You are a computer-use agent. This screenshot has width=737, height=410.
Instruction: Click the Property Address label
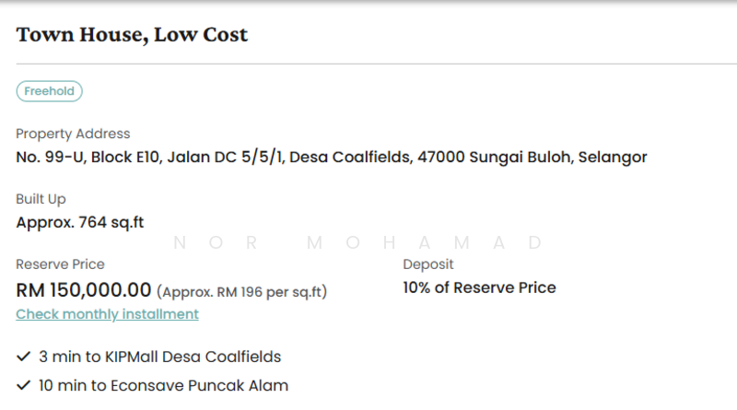[73, 134]
